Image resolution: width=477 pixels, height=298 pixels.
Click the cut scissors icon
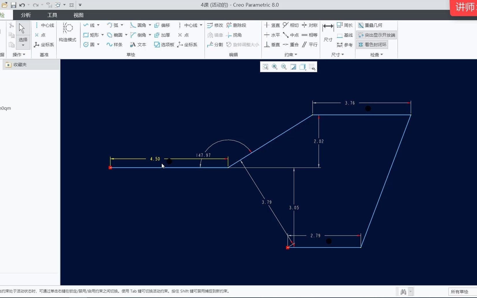11,25
